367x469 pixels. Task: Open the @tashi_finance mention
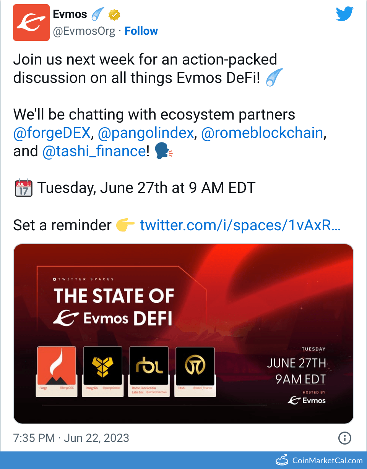[94, 151]
